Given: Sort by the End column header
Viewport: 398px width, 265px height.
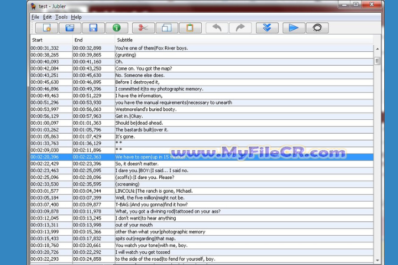Looking at the screenshot, I should pos(93,40).
